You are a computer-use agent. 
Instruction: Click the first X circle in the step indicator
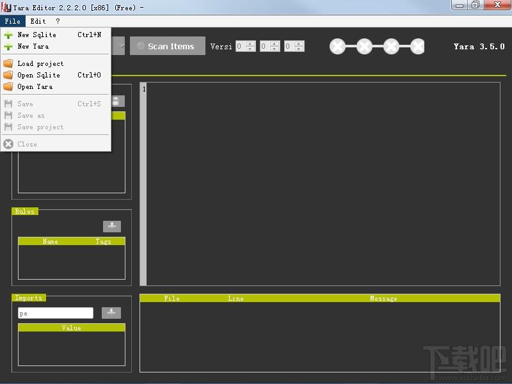coord(338,46)
